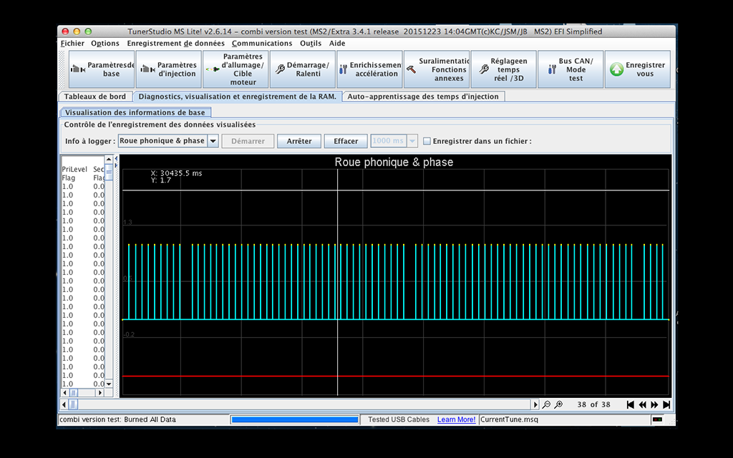
Task: Open the Communications menu
Action: pos(261,43)
